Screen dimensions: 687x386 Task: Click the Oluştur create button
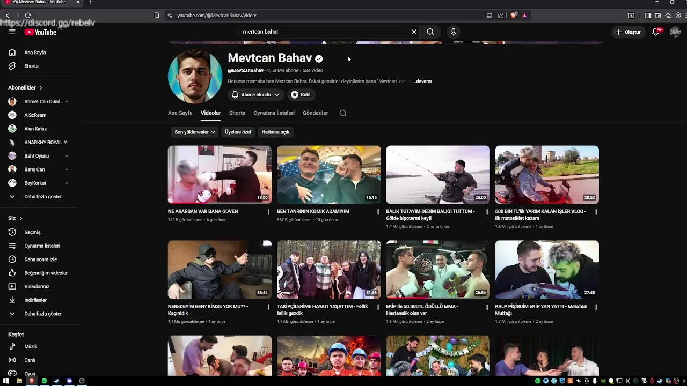628,32
